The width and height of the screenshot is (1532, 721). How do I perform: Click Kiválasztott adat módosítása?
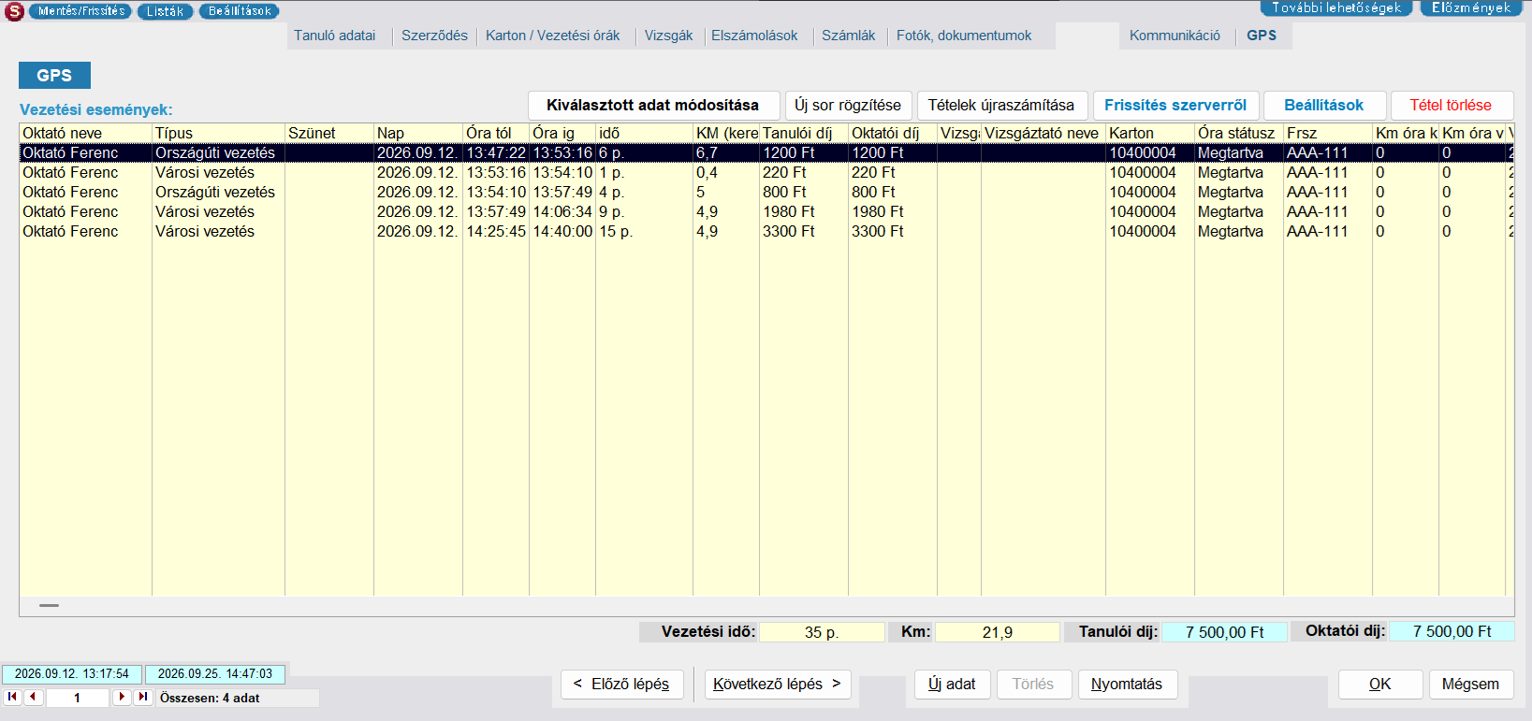(653, 105)
